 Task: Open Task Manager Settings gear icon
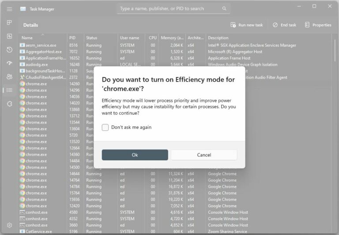point(9,225)
